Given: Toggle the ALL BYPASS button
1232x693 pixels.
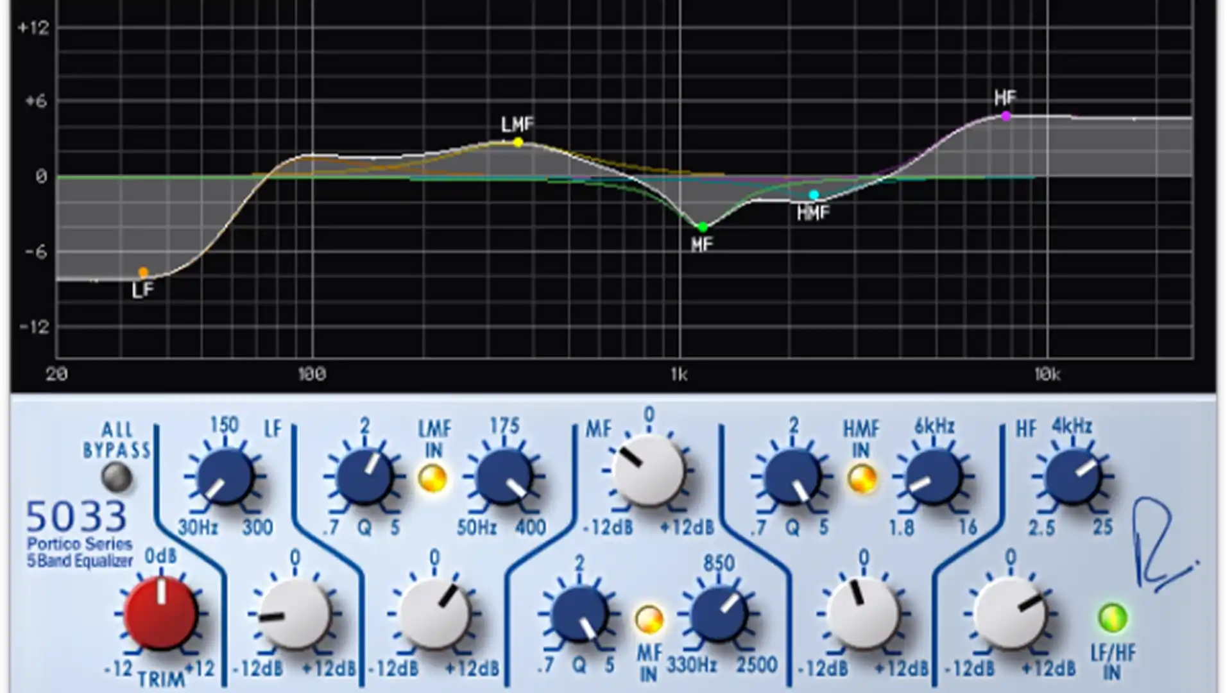Looking at the screenshot, I should click(x=117, y=477).
